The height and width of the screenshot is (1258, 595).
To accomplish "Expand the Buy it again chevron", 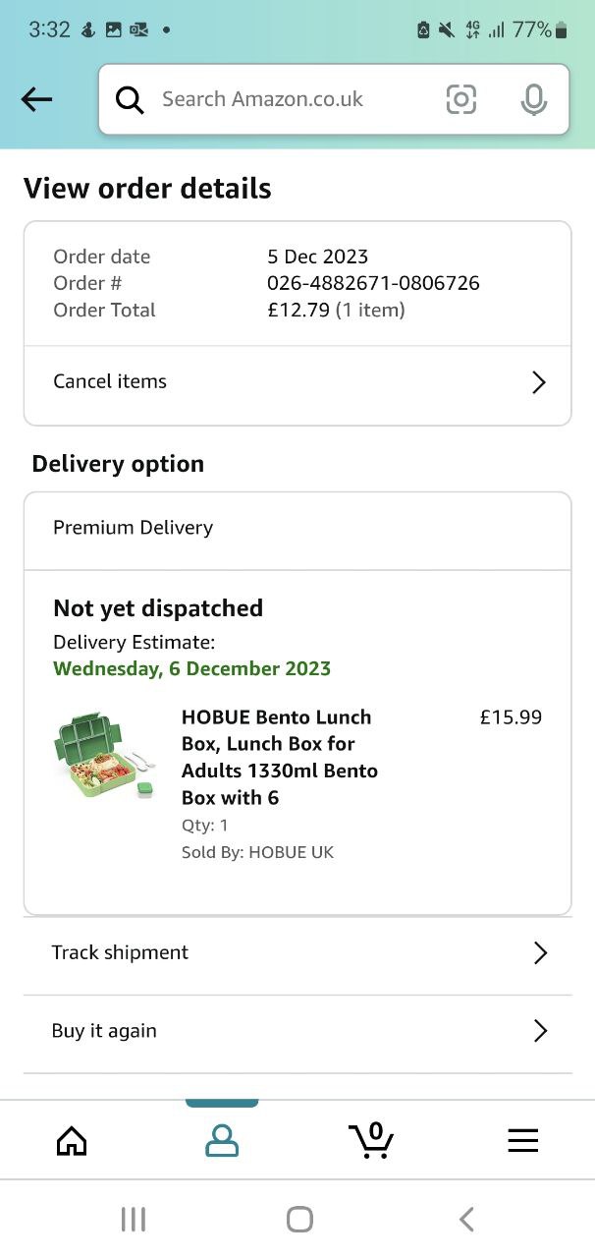I will click(x=539, y=1031).
